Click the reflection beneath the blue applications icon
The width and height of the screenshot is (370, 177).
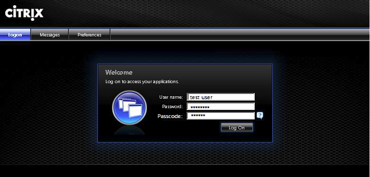click(129, 130)
